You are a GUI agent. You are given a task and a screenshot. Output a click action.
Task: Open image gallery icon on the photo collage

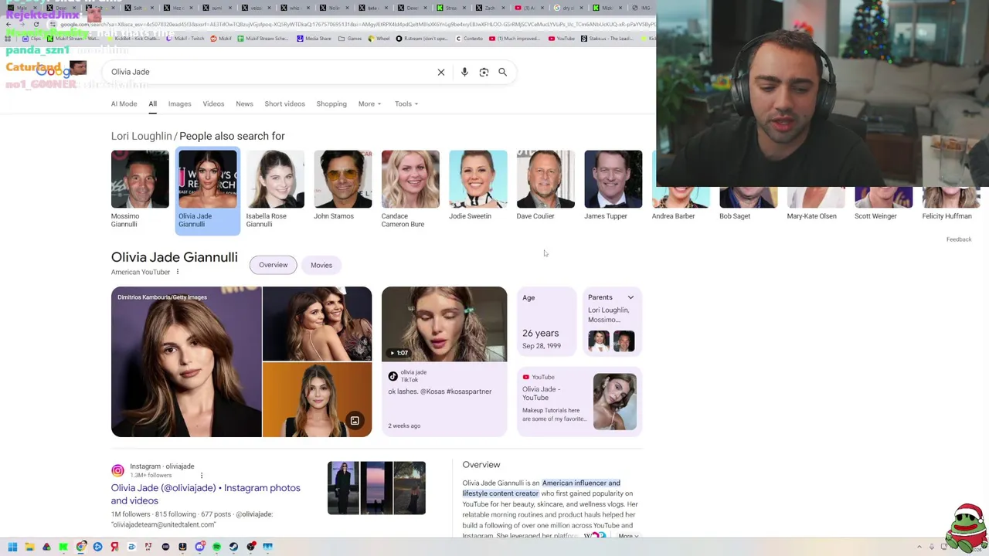coord(355,421)
